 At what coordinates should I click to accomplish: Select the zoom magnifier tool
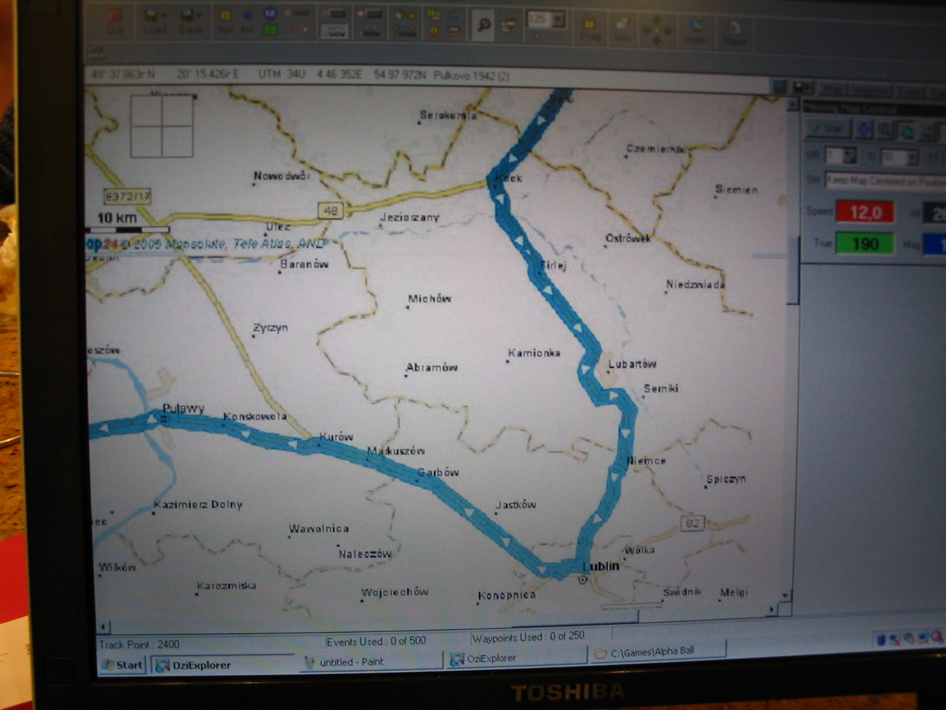tap(484, 25)
